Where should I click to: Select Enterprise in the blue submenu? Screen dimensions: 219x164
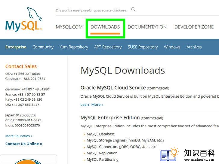click(x=16, y=47)
